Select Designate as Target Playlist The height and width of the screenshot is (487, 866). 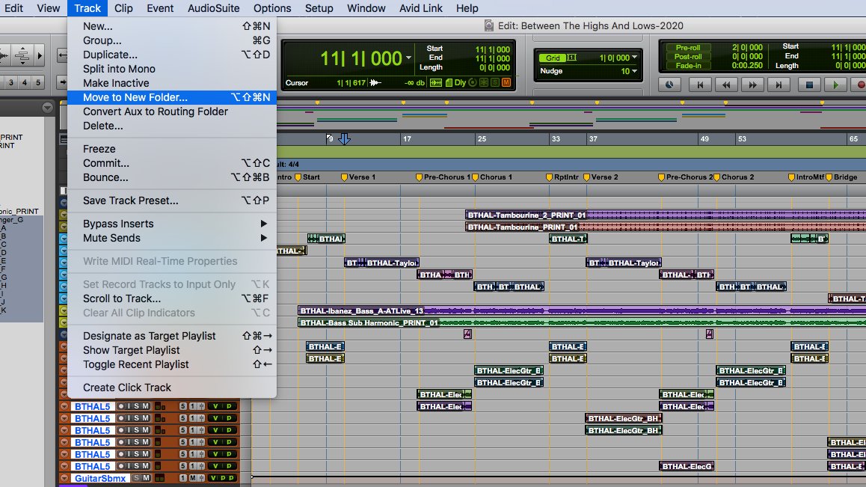(x=172, y=336)
